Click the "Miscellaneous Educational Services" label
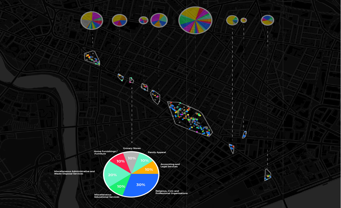 pyautogui.click(x=106, y=196)
